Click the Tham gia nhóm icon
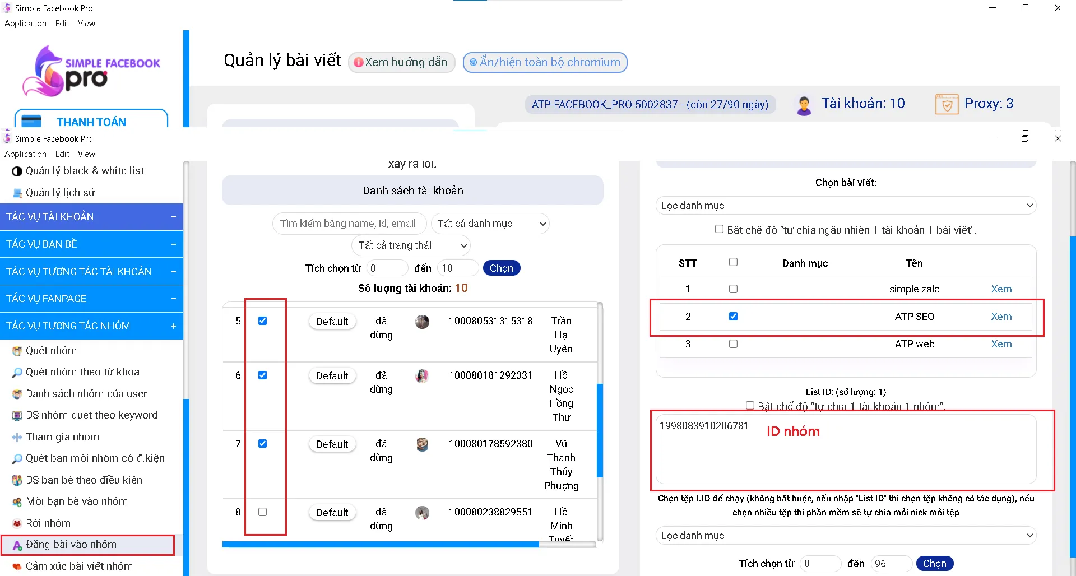The width and height of the screenshot is (1076, 576). (17, 437)
